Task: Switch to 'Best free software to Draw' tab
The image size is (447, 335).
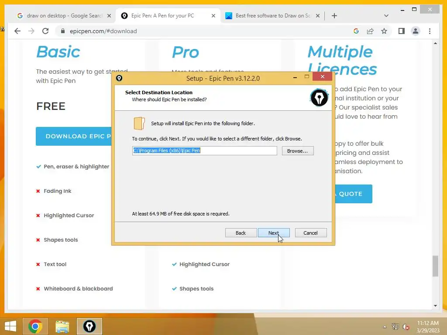Action: point(273,16)
